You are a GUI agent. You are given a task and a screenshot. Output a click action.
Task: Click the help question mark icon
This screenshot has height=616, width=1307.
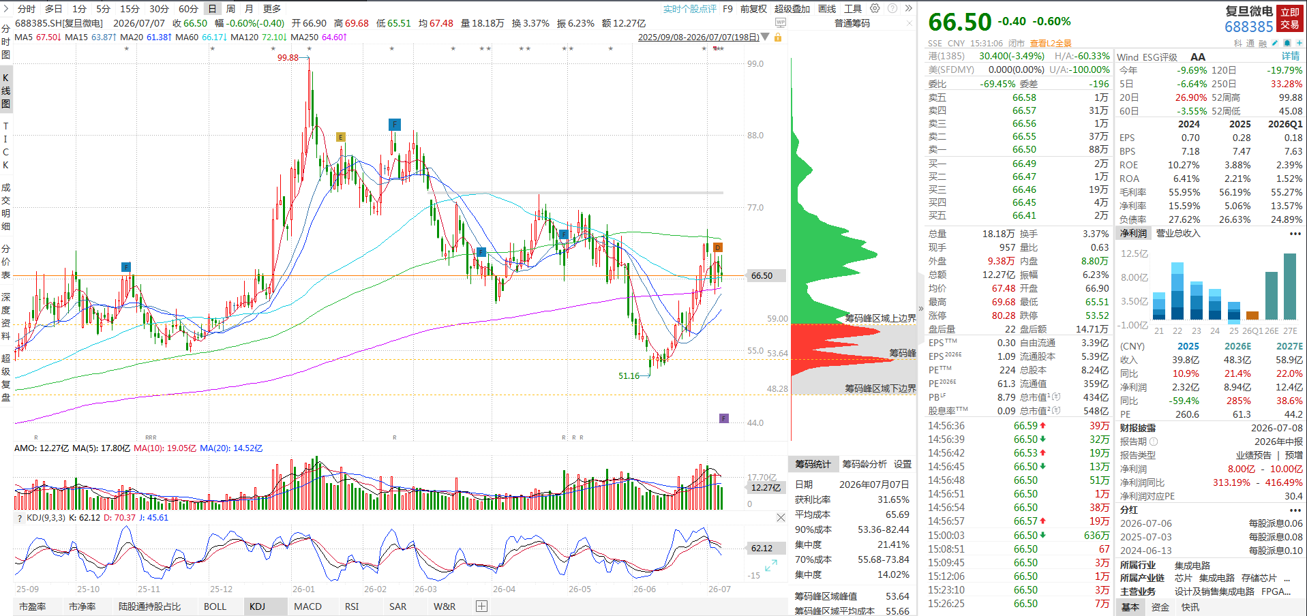pyautogui.click(x=892, y=8)
